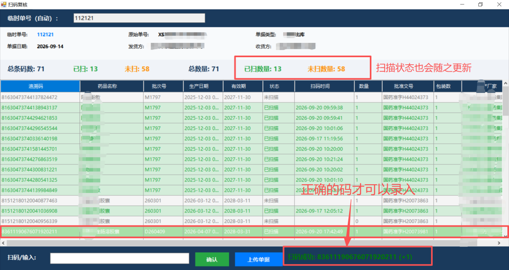509x270 pixels.
Task: Click the 确认 green button
Action: click(212, 259)
